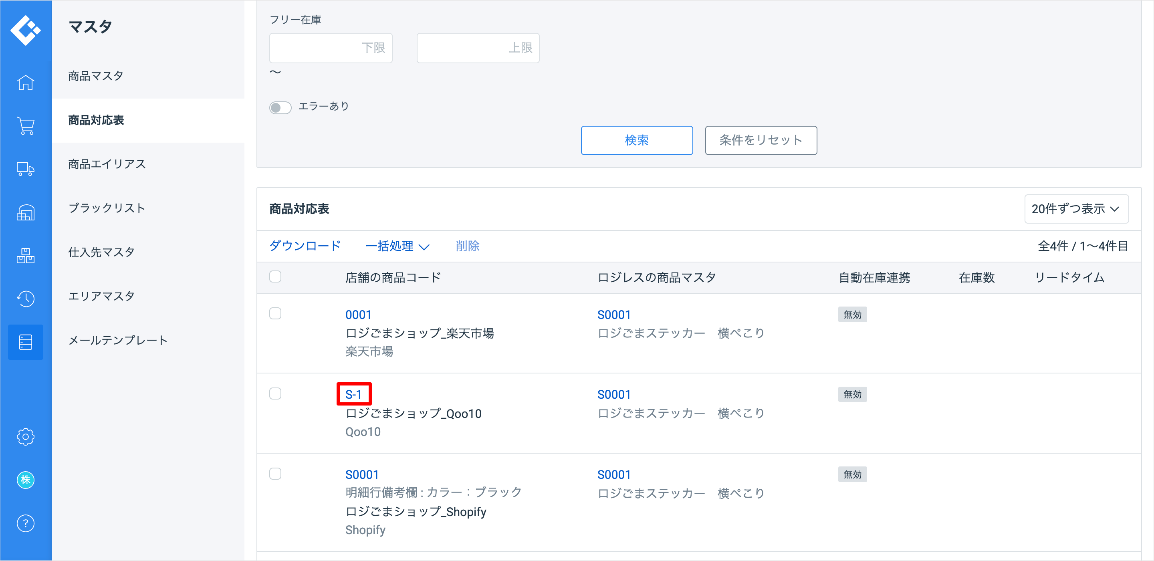Click the 検索 button

[636, 140]
